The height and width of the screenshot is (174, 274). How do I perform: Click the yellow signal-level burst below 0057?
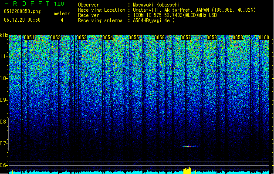coord(187,170)
